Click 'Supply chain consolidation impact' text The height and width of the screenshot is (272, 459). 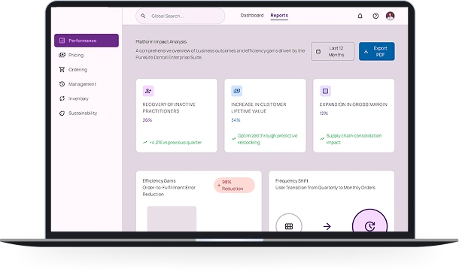pyautogui.click(x=354, y=139)
